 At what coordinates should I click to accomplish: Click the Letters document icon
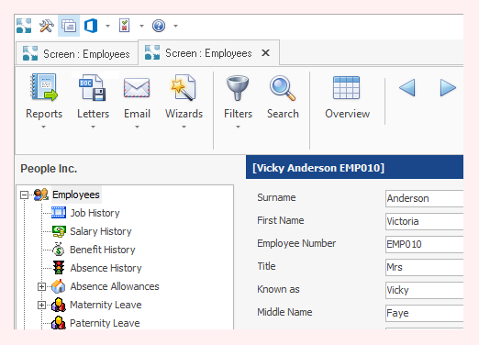coord(93,87)
